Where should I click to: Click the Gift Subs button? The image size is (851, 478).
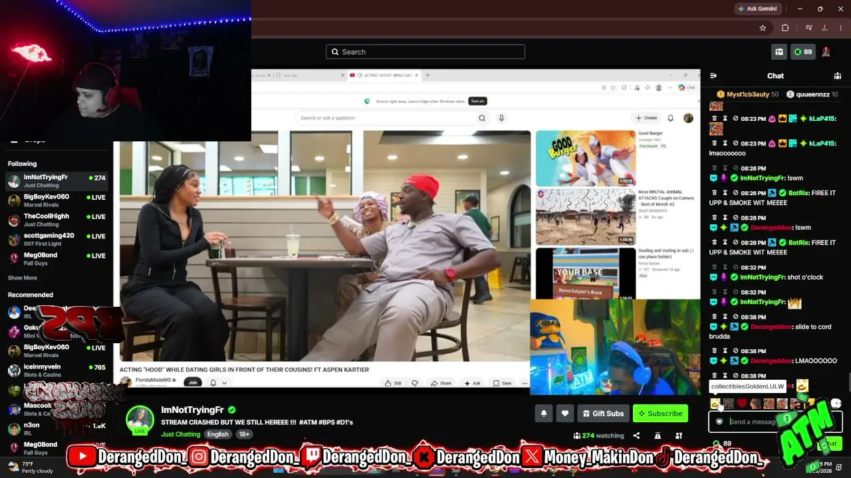tap(603, 413)
